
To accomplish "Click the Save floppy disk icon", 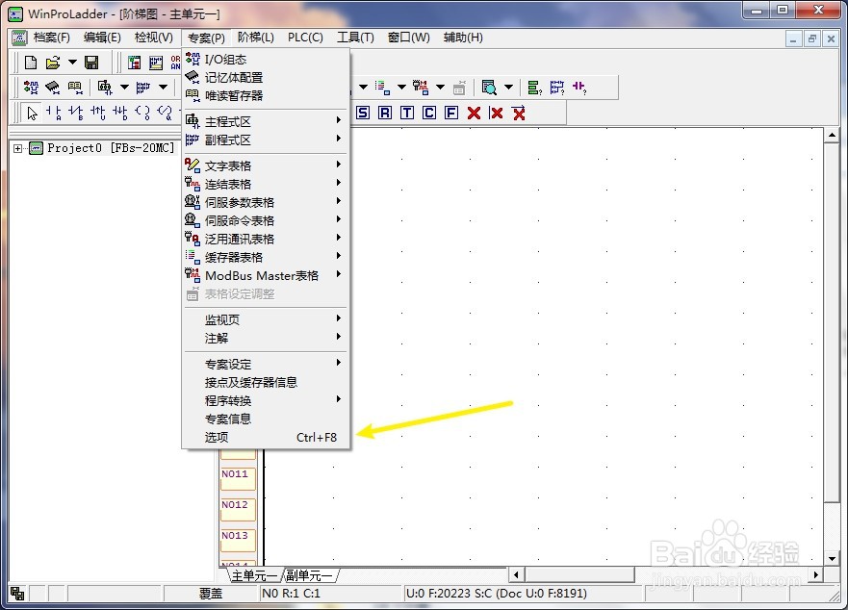I will pyautogui.click(x=91, y=63).
